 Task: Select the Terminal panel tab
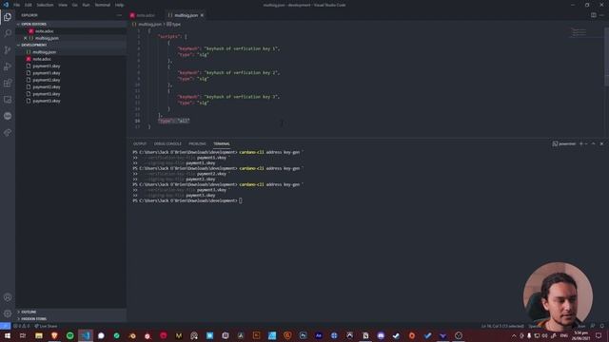(222, 143)
